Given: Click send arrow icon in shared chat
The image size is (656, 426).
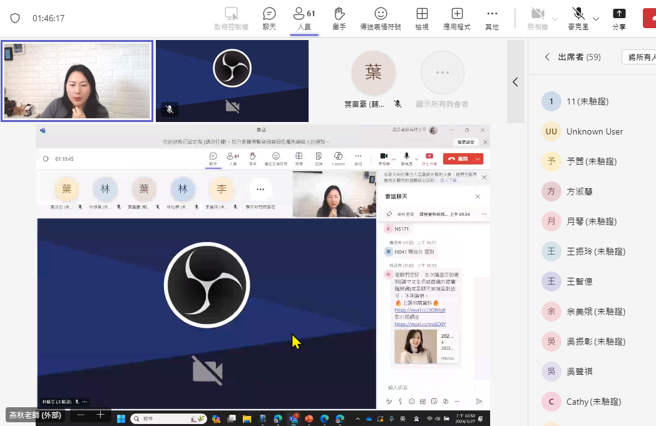Looking at the screenshot, I should [479, 402].
